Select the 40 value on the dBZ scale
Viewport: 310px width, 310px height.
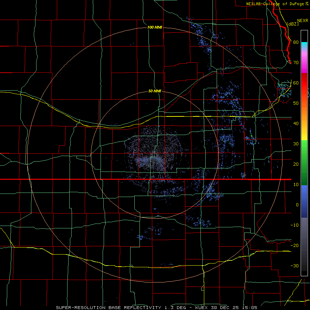[x=296, y=124]
